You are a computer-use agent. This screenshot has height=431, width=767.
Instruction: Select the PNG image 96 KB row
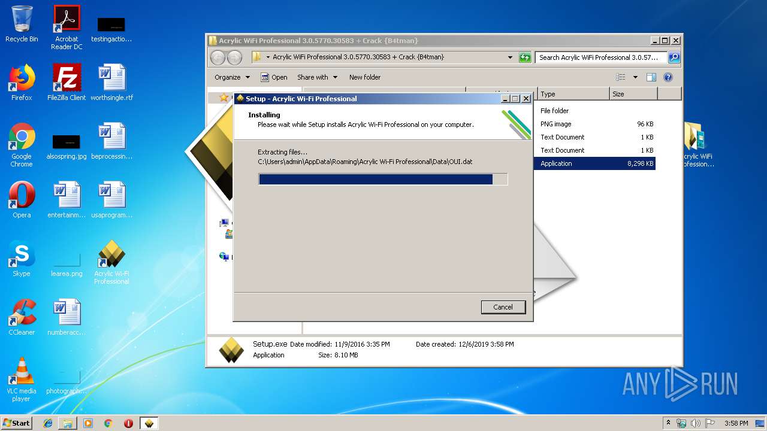(x=594, y=124)
